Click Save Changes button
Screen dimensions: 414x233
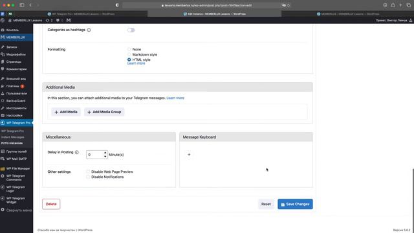coord(295,204)
